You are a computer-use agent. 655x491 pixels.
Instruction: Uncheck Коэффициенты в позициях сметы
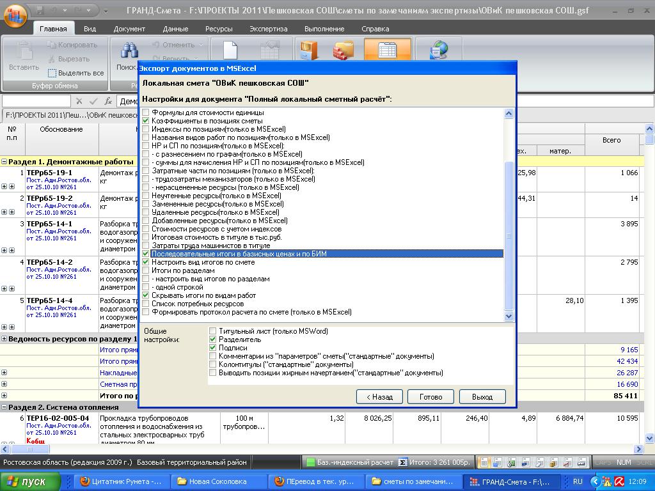coord(146,121)
